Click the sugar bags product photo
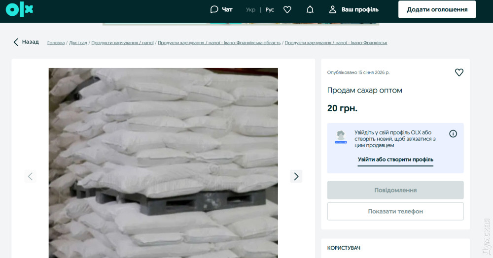 (x=163, y=162)
